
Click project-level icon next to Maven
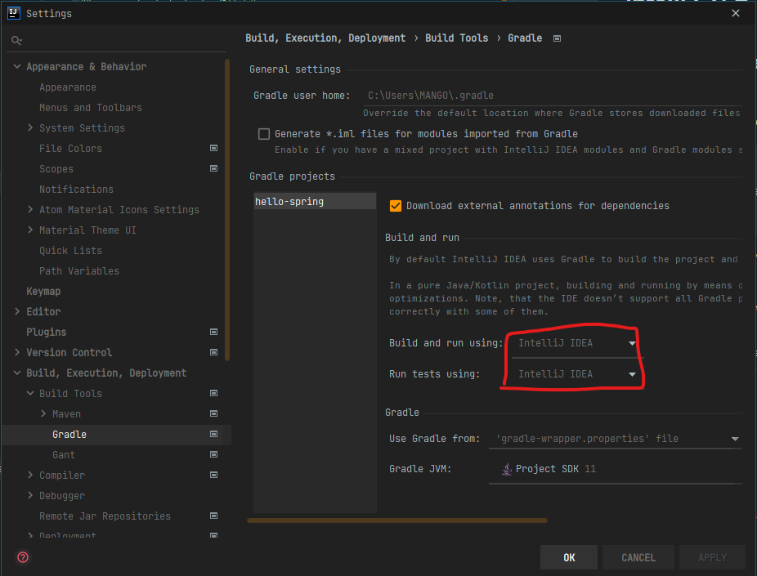tap(213, 413)
